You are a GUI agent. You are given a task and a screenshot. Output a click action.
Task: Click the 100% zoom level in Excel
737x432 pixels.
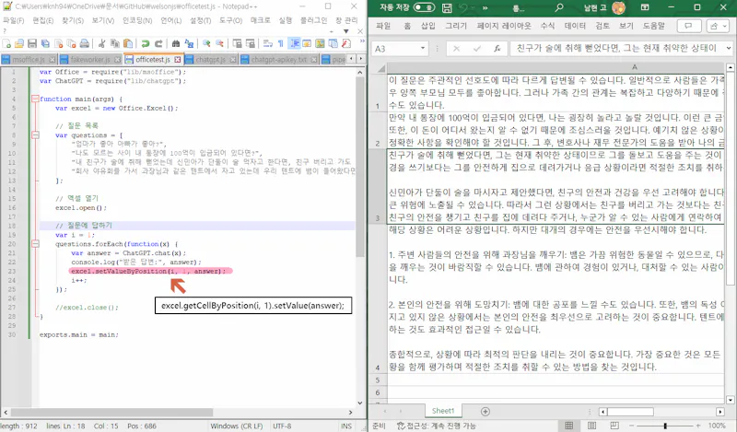click(717, 426)
